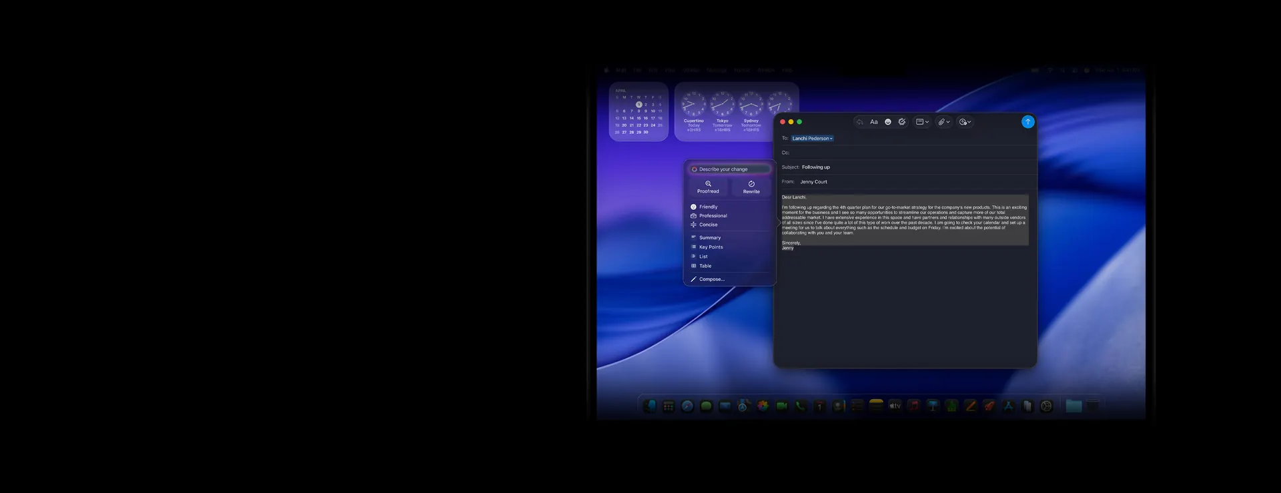Click the reply arrow icon in the compose toolbar

pyautogui.click(x=859, y=122)
